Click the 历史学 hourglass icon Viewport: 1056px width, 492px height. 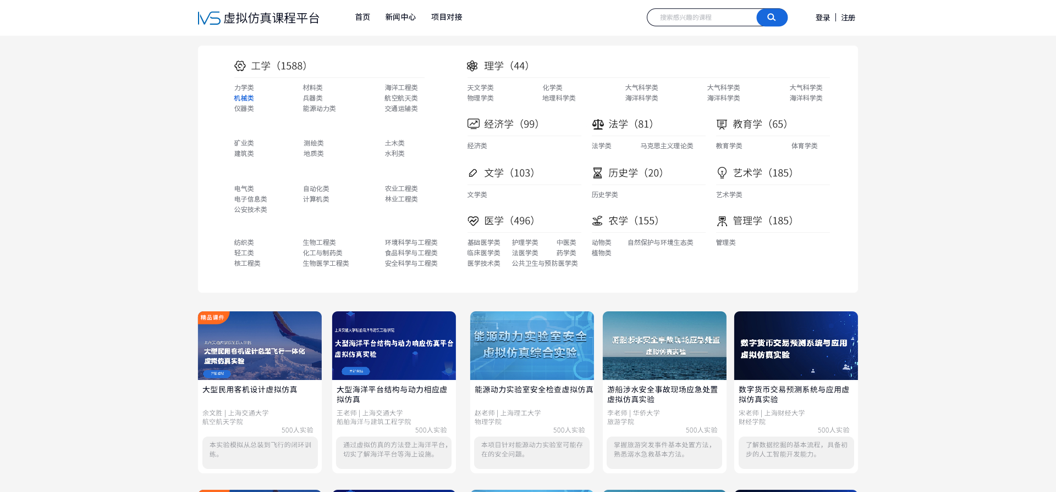597,173
